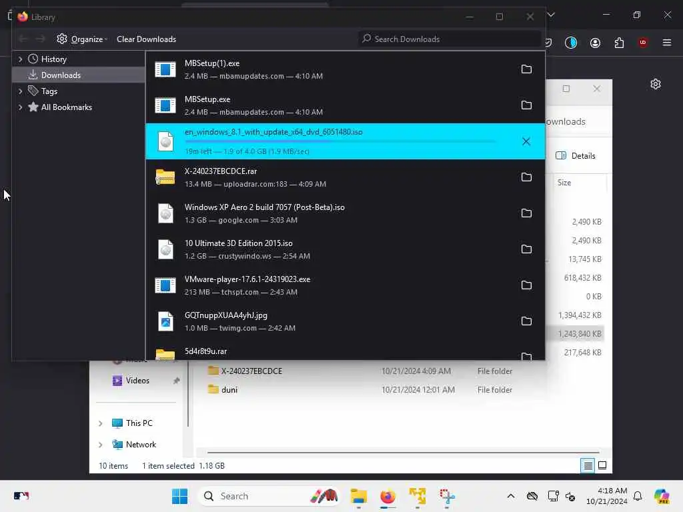This screenshot has width=683, height=512.
Task: Toggle Details pane in File Explorer
Action: [576, 156]
